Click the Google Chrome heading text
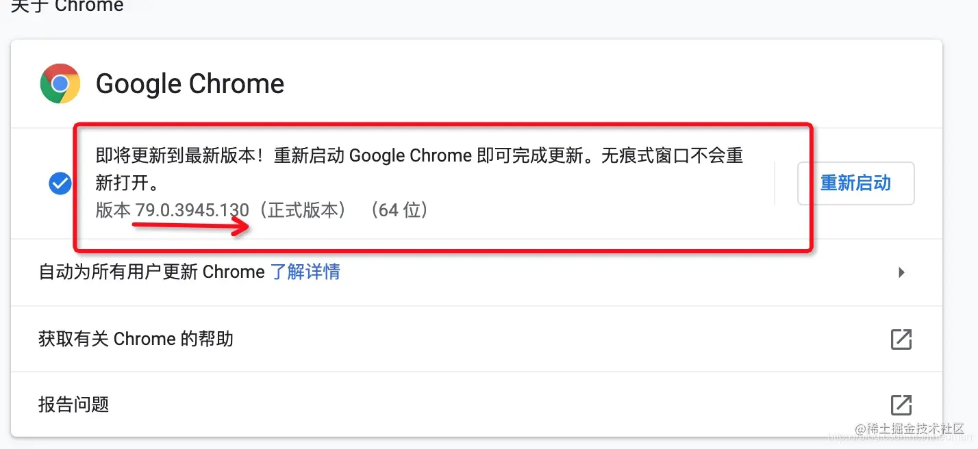The height and width of the screenshot is (449, 978). click(190, 84)
